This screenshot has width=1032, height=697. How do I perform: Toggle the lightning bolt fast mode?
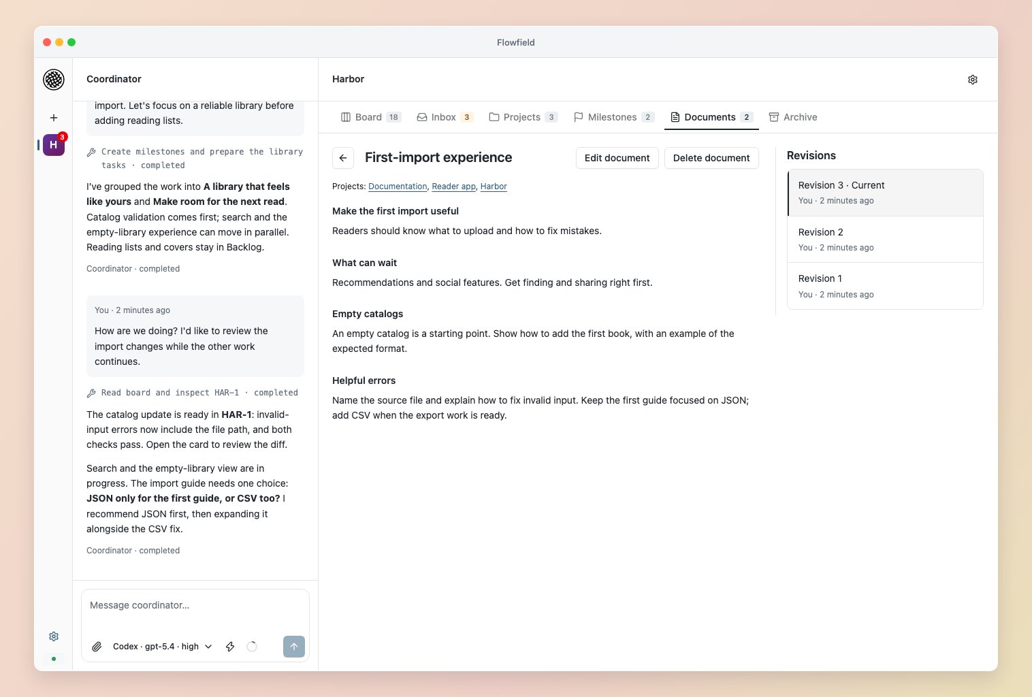pos(230,647)
